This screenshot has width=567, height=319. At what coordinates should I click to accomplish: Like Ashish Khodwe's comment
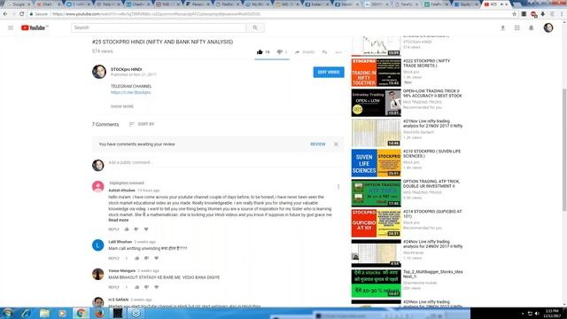(127, 230)
